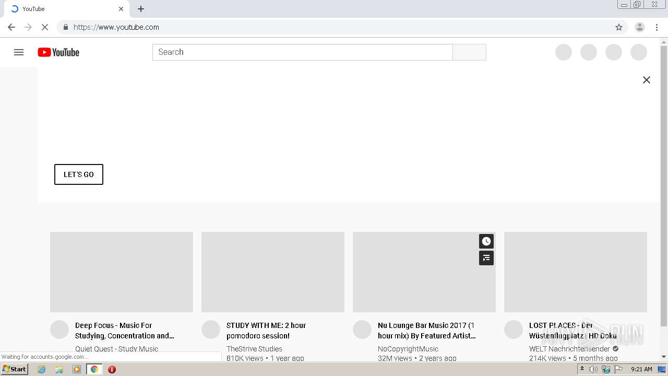Open the Nu Lounge Bar Music thumbnail
The height and width of the screenshot is (376, 668).
pos(424,272)
